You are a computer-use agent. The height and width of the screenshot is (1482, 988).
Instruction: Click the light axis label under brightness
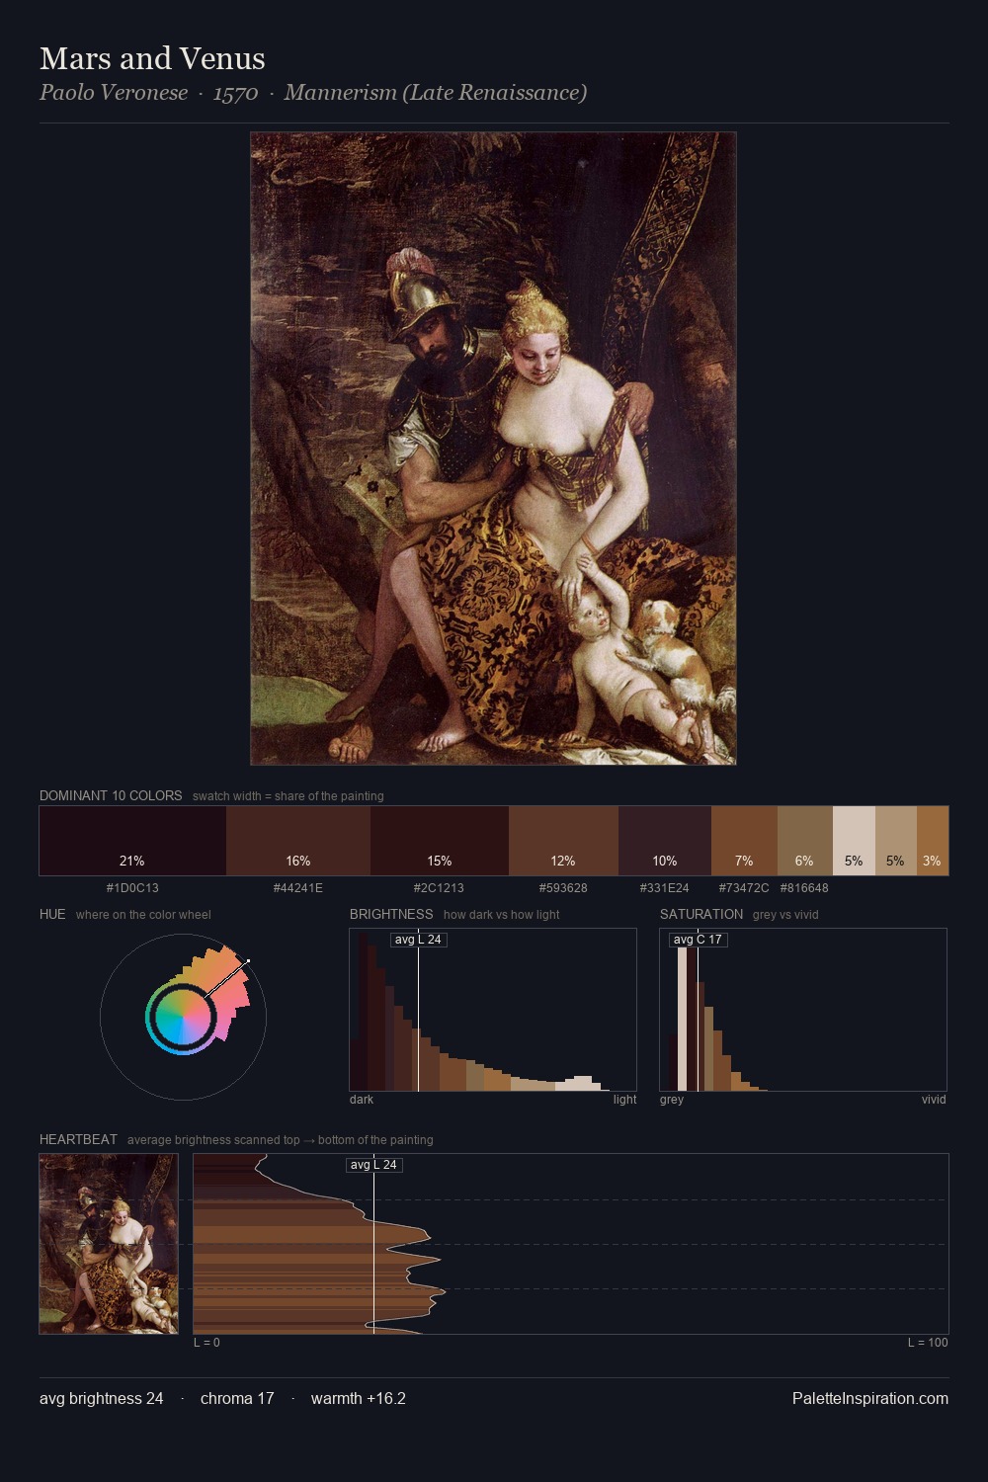(624, 1100)
